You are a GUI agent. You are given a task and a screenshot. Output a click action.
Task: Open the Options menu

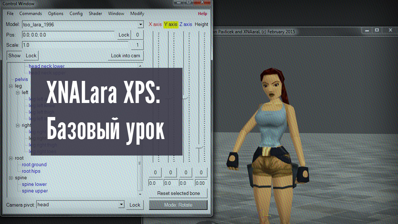pyautogui.click(x=56, y=13)
